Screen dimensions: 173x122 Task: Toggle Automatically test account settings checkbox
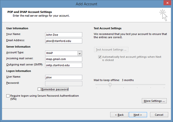100,57
